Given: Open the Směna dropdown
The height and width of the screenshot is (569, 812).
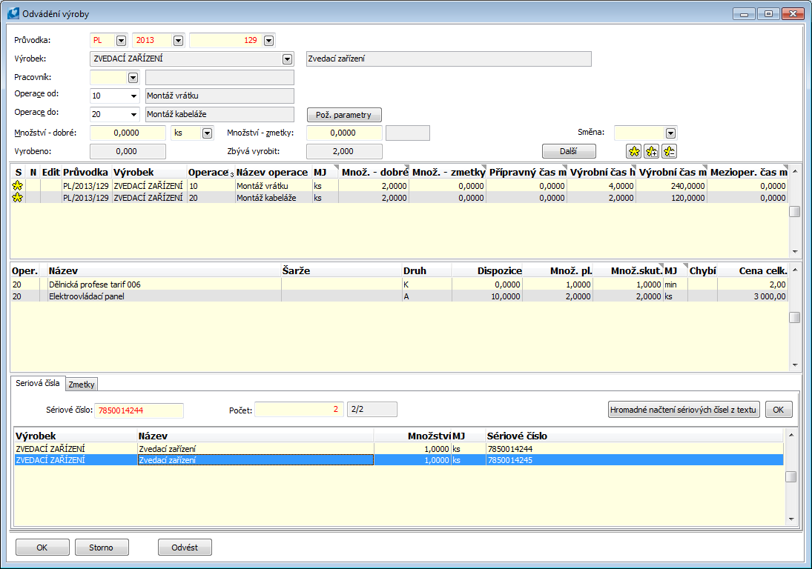Looking at the screenshot, I should coord(670,133).
